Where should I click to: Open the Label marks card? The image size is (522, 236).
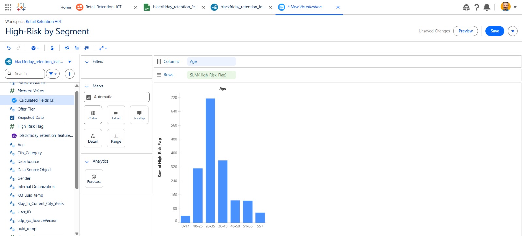coord(116,115)
